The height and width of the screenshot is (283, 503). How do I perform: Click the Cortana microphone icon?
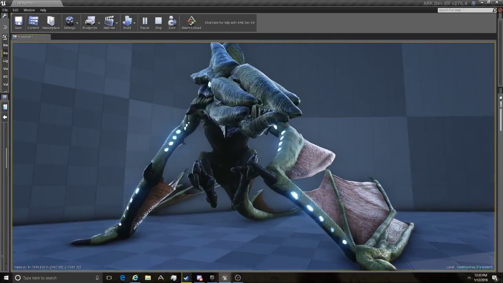coord(97,278)
